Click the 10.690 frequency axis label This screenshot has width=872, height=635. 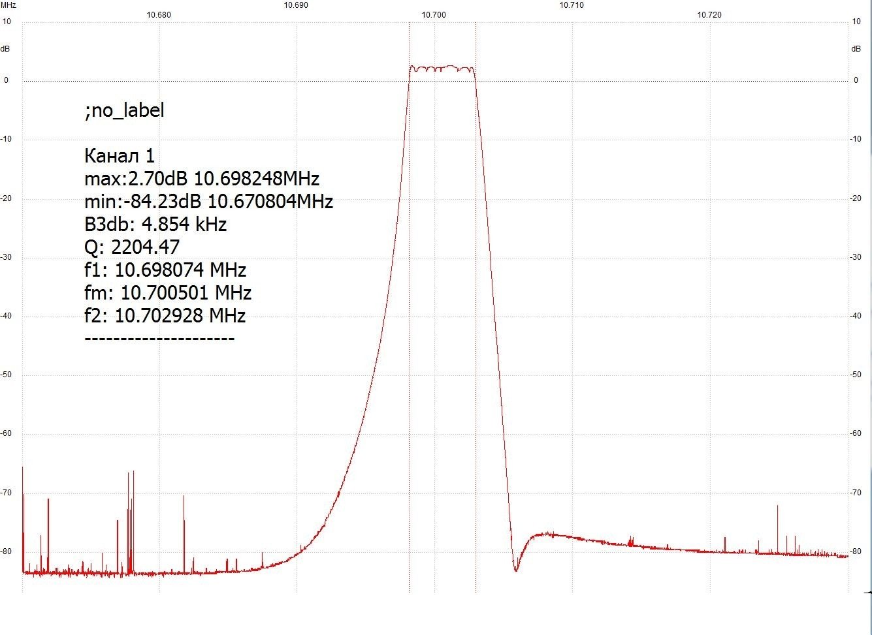(x=296, y=5)
